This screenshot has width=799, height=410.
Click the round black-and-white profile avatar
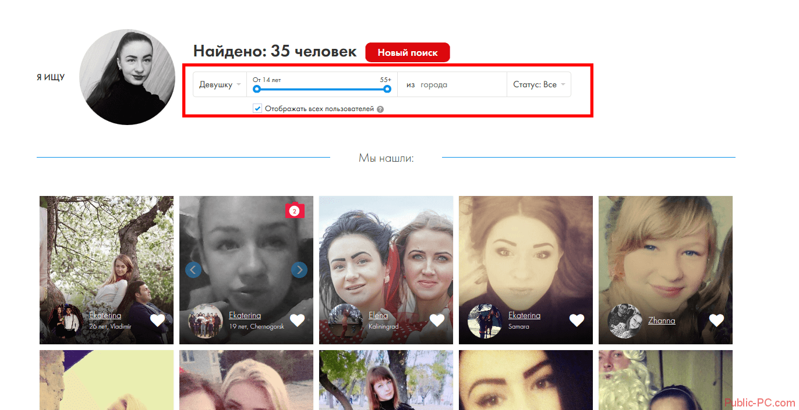[x=127, y=77]
